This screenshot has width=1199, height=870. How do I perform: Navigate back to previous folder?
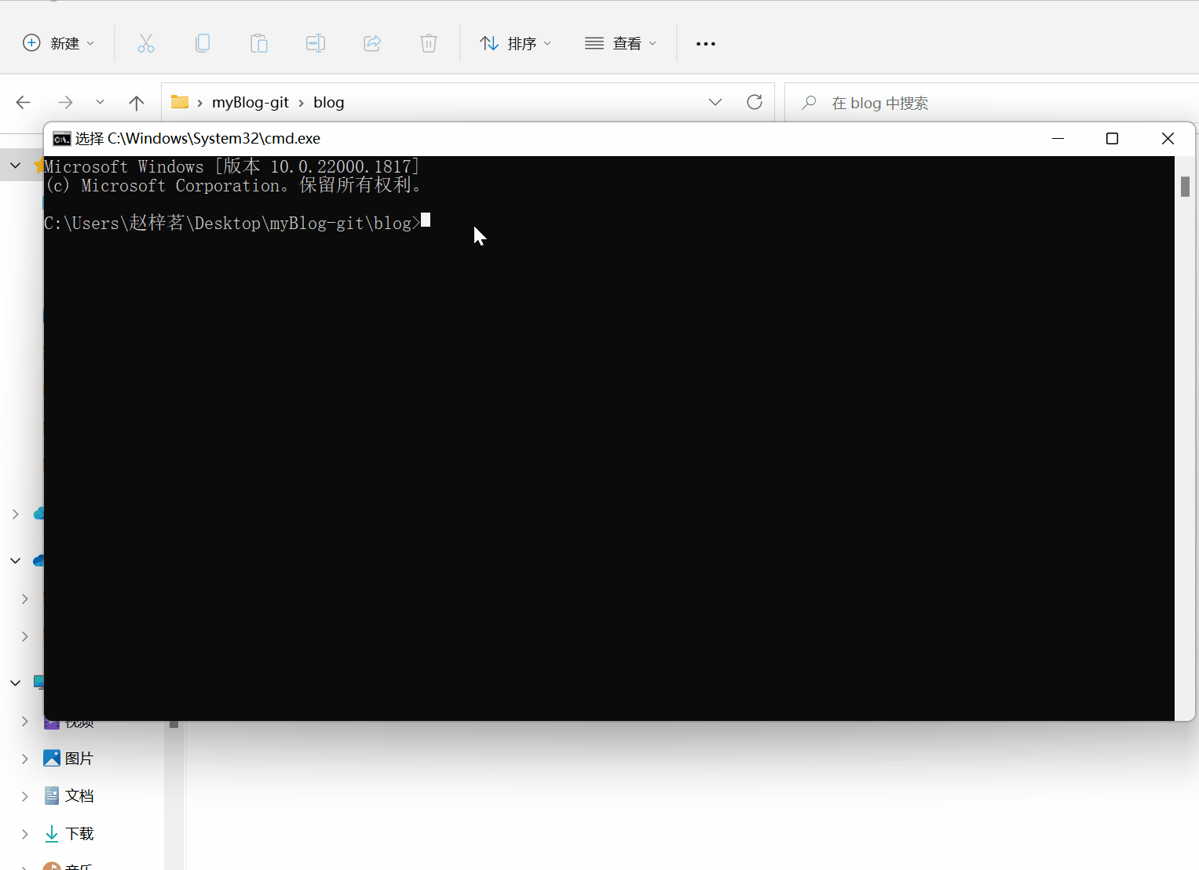[x=24, y=103]
